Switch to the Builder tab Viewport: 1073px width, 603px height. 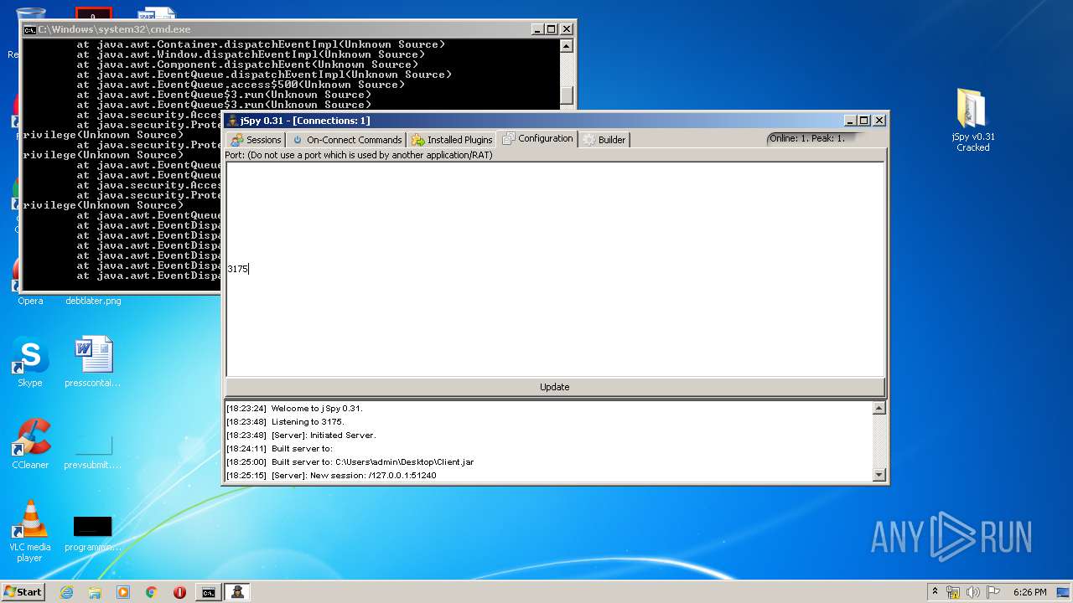604,140
